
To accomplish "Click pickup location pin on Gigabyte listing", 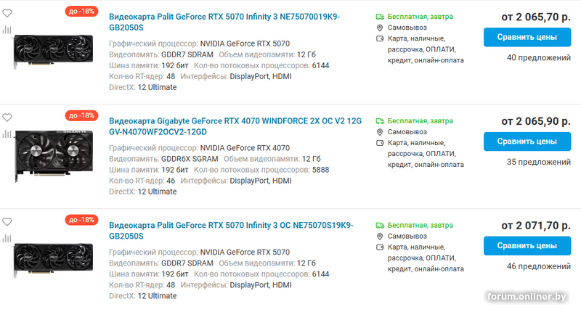I will tap(380, 132).
